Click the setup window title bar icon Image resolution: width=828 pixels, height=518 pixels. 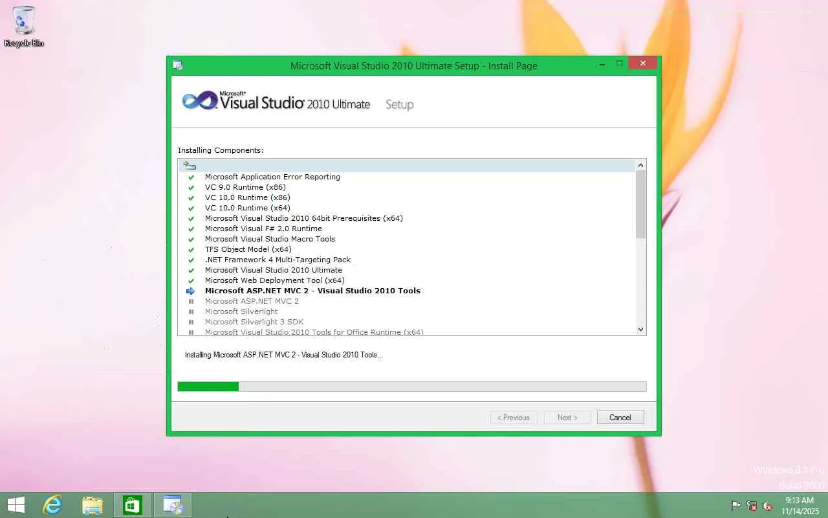click(x=178, y=65)
